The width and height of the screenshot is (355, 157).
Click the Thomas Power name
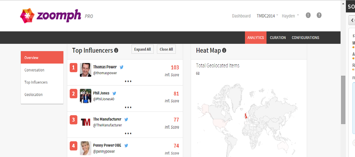click(105, 67)
